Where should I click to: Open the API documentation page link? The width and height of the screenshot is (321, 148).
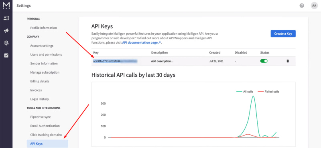pyautogui.click(x=142, y=43)
